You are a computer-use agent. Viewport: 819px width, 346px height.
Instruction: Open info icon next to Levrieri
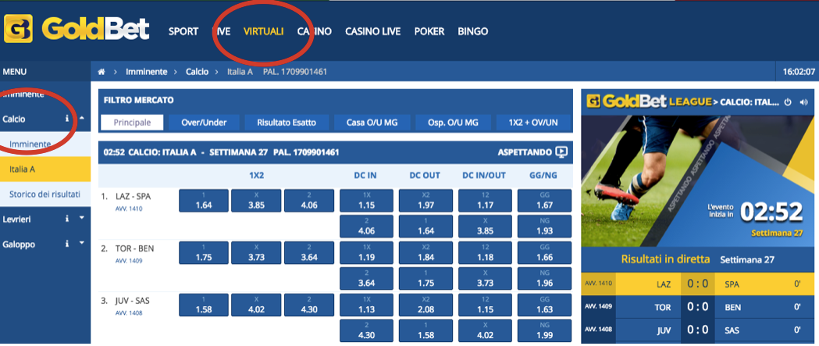coord(67,219)
